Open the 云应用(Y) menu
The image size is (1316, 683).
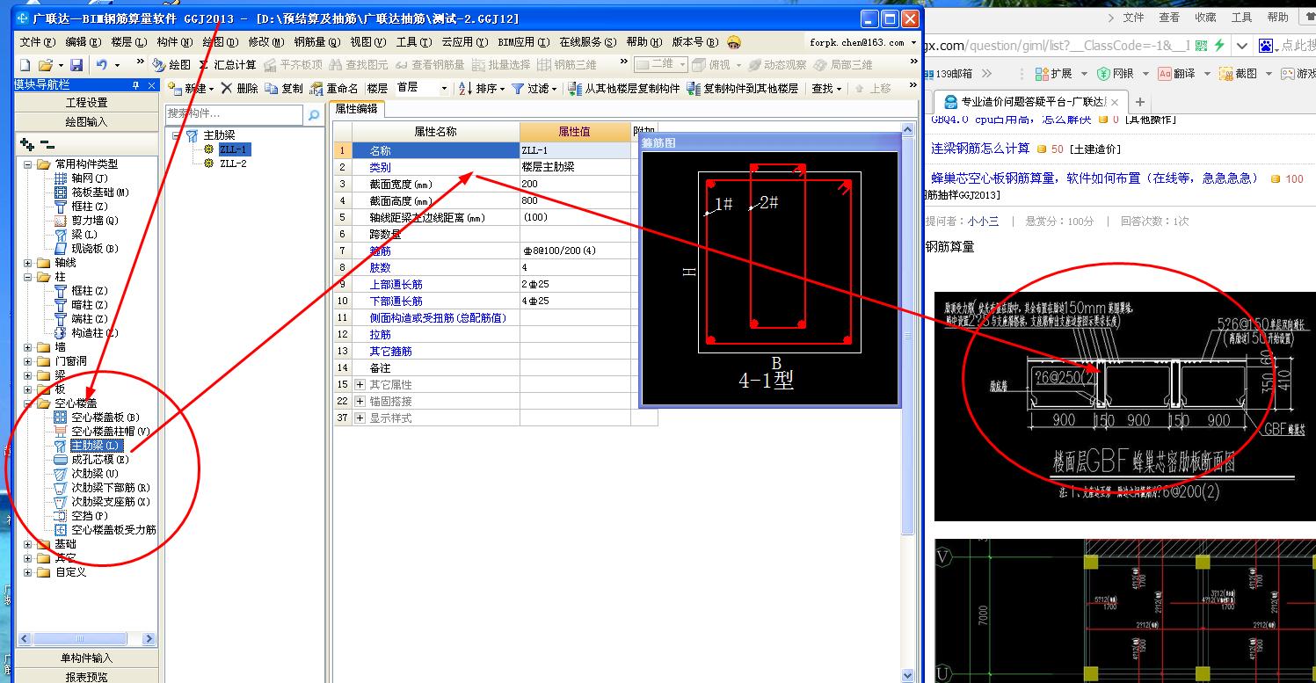[463, 42]
